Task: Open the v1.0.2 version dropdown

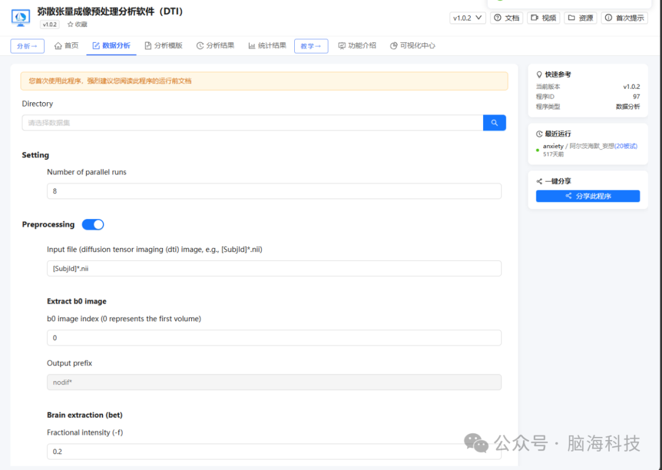Action: click(x=467, y=18)
